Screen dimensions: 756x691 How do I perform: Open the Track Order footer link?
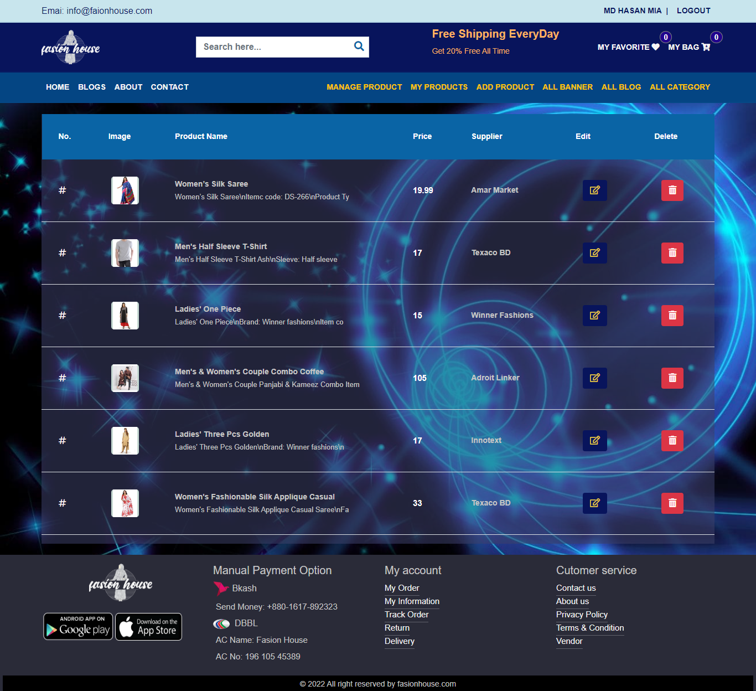tap(406, 615)
